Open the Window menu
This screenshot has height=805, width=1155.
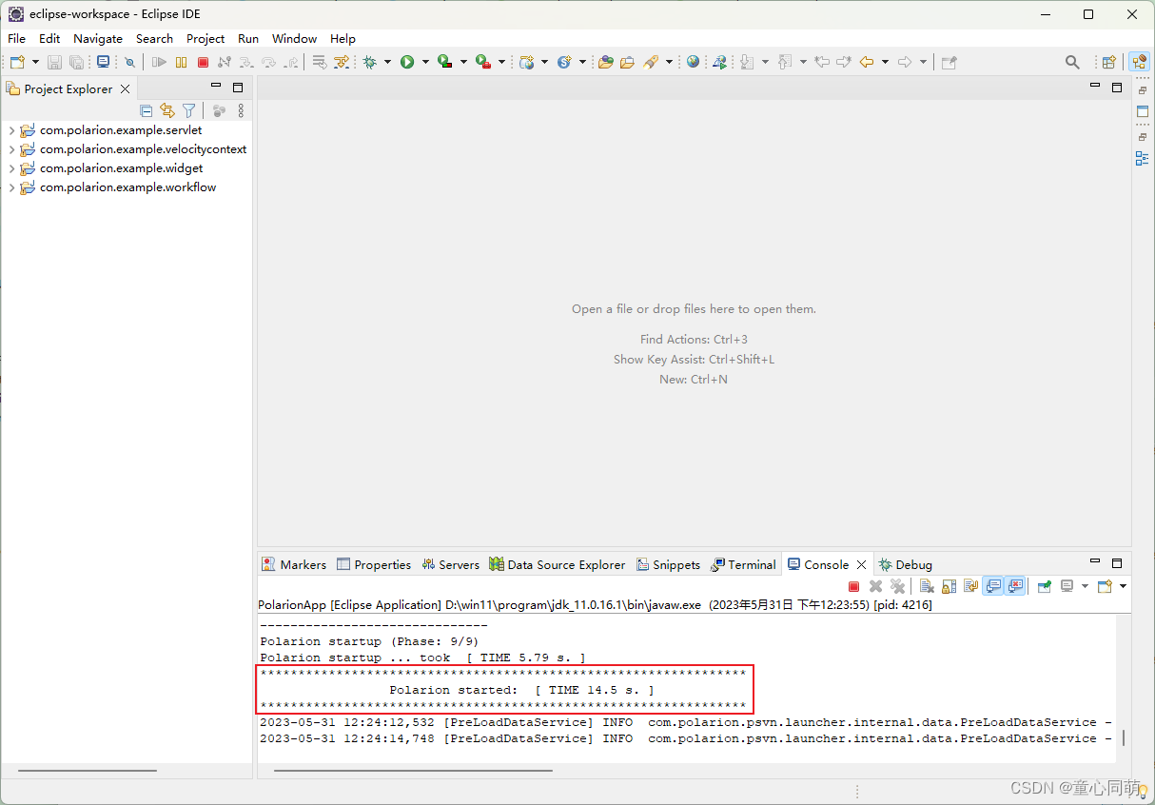(x=294, y=39)
